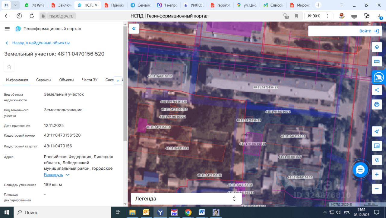Switch to the report-f browser tab
This screenshot has height=218, width=386.
[x=221, y=5]
